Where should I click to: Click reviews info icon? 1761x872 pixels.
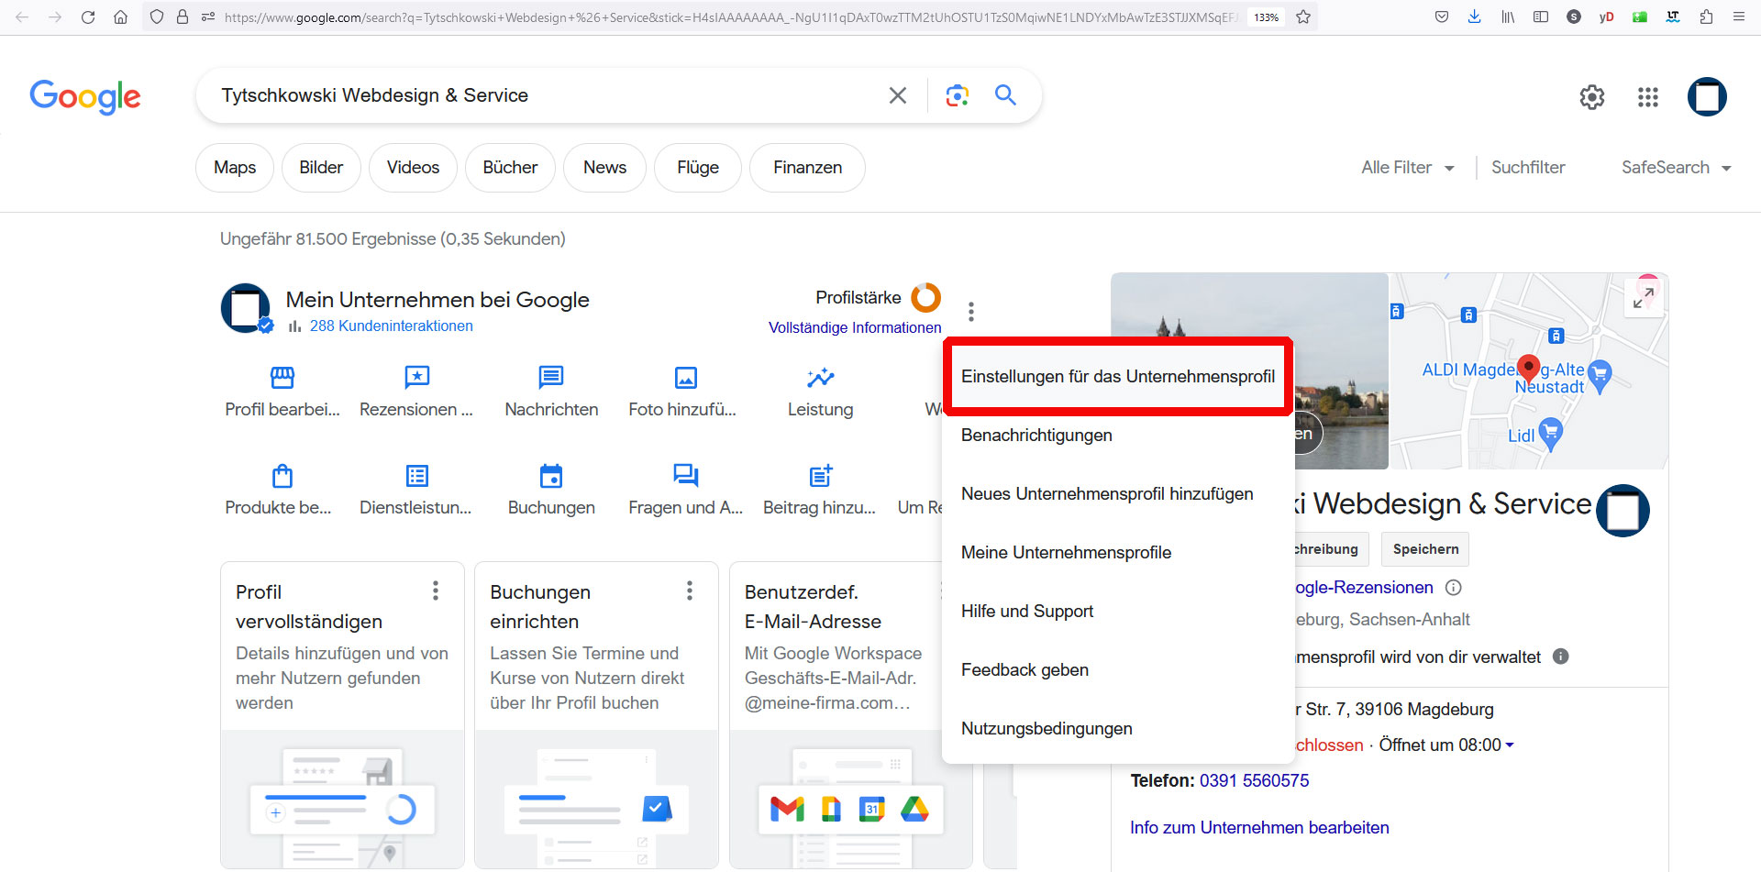(1454, 588)
